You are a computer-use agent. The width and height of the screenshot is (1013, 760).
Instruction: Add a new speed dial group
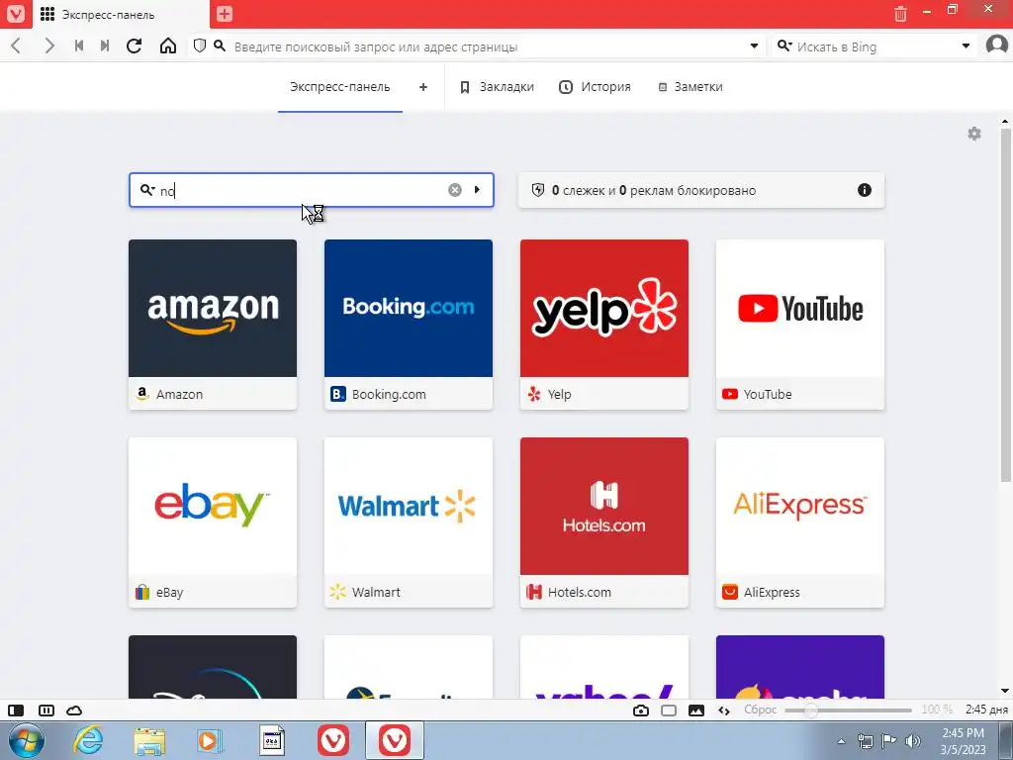[423, 87]
